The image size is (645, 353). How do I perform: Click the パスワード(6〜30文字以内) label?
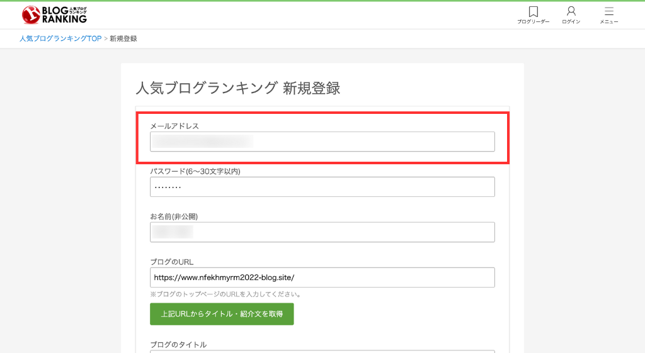coord(195,171)
